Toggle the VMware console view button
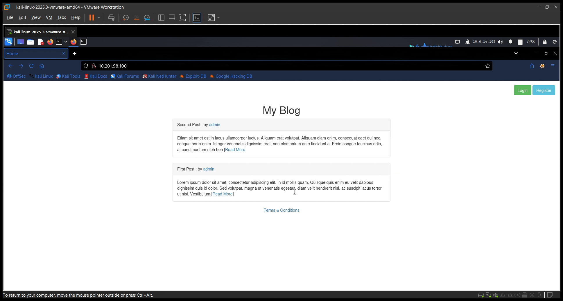The height and width of the screenshot is (301, 563). click(197, 18)
